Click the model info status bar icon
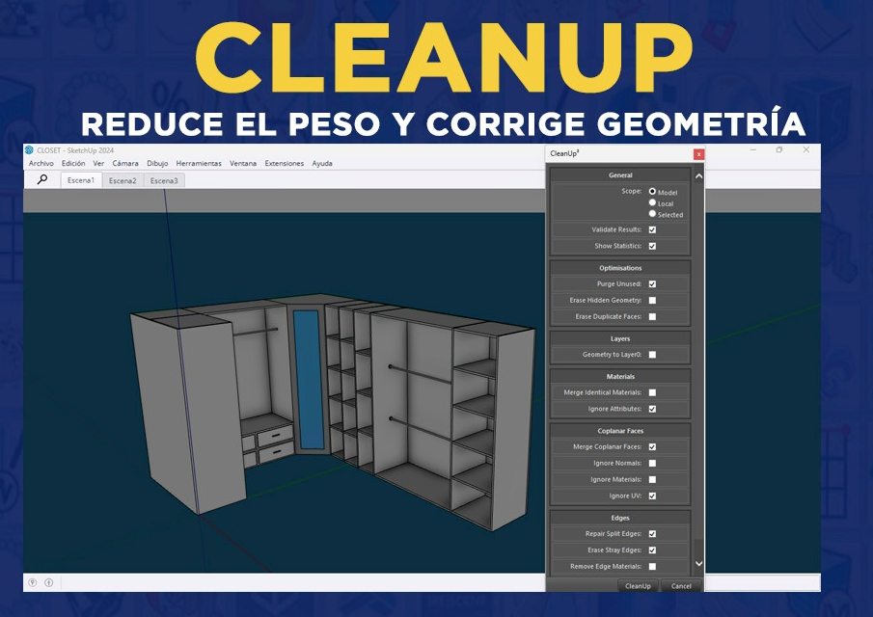873x617 pixels. 48,582
